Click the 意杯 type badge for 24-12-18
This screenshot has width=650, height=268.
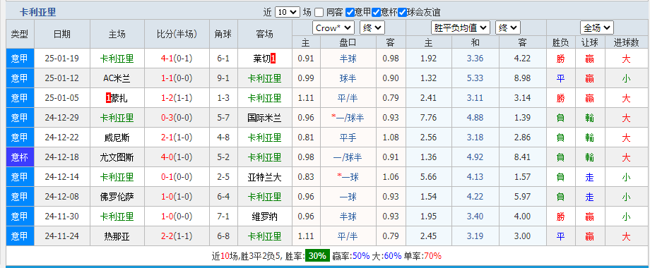pos(20,157)
